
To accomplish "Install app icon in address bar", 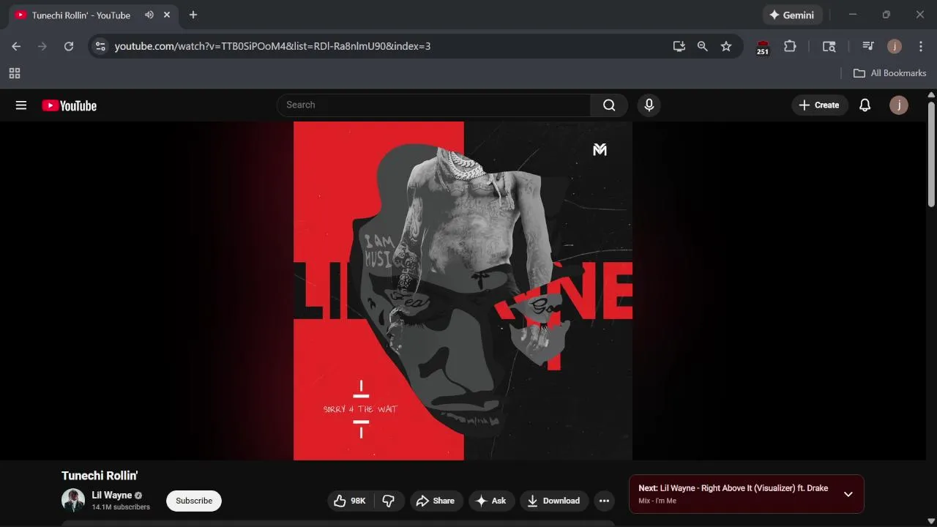I will coord(679,46).
